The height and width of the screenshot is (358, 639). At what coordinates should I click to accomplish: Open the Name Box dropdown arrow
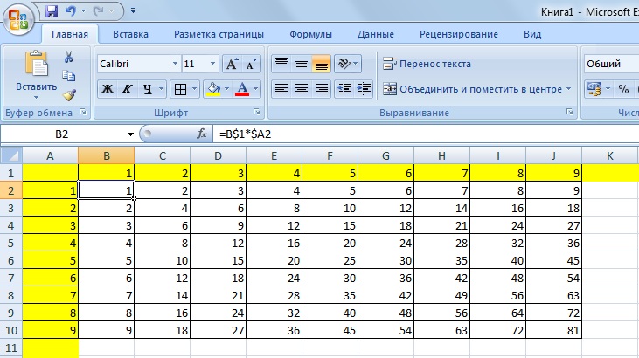pos(130,134)
